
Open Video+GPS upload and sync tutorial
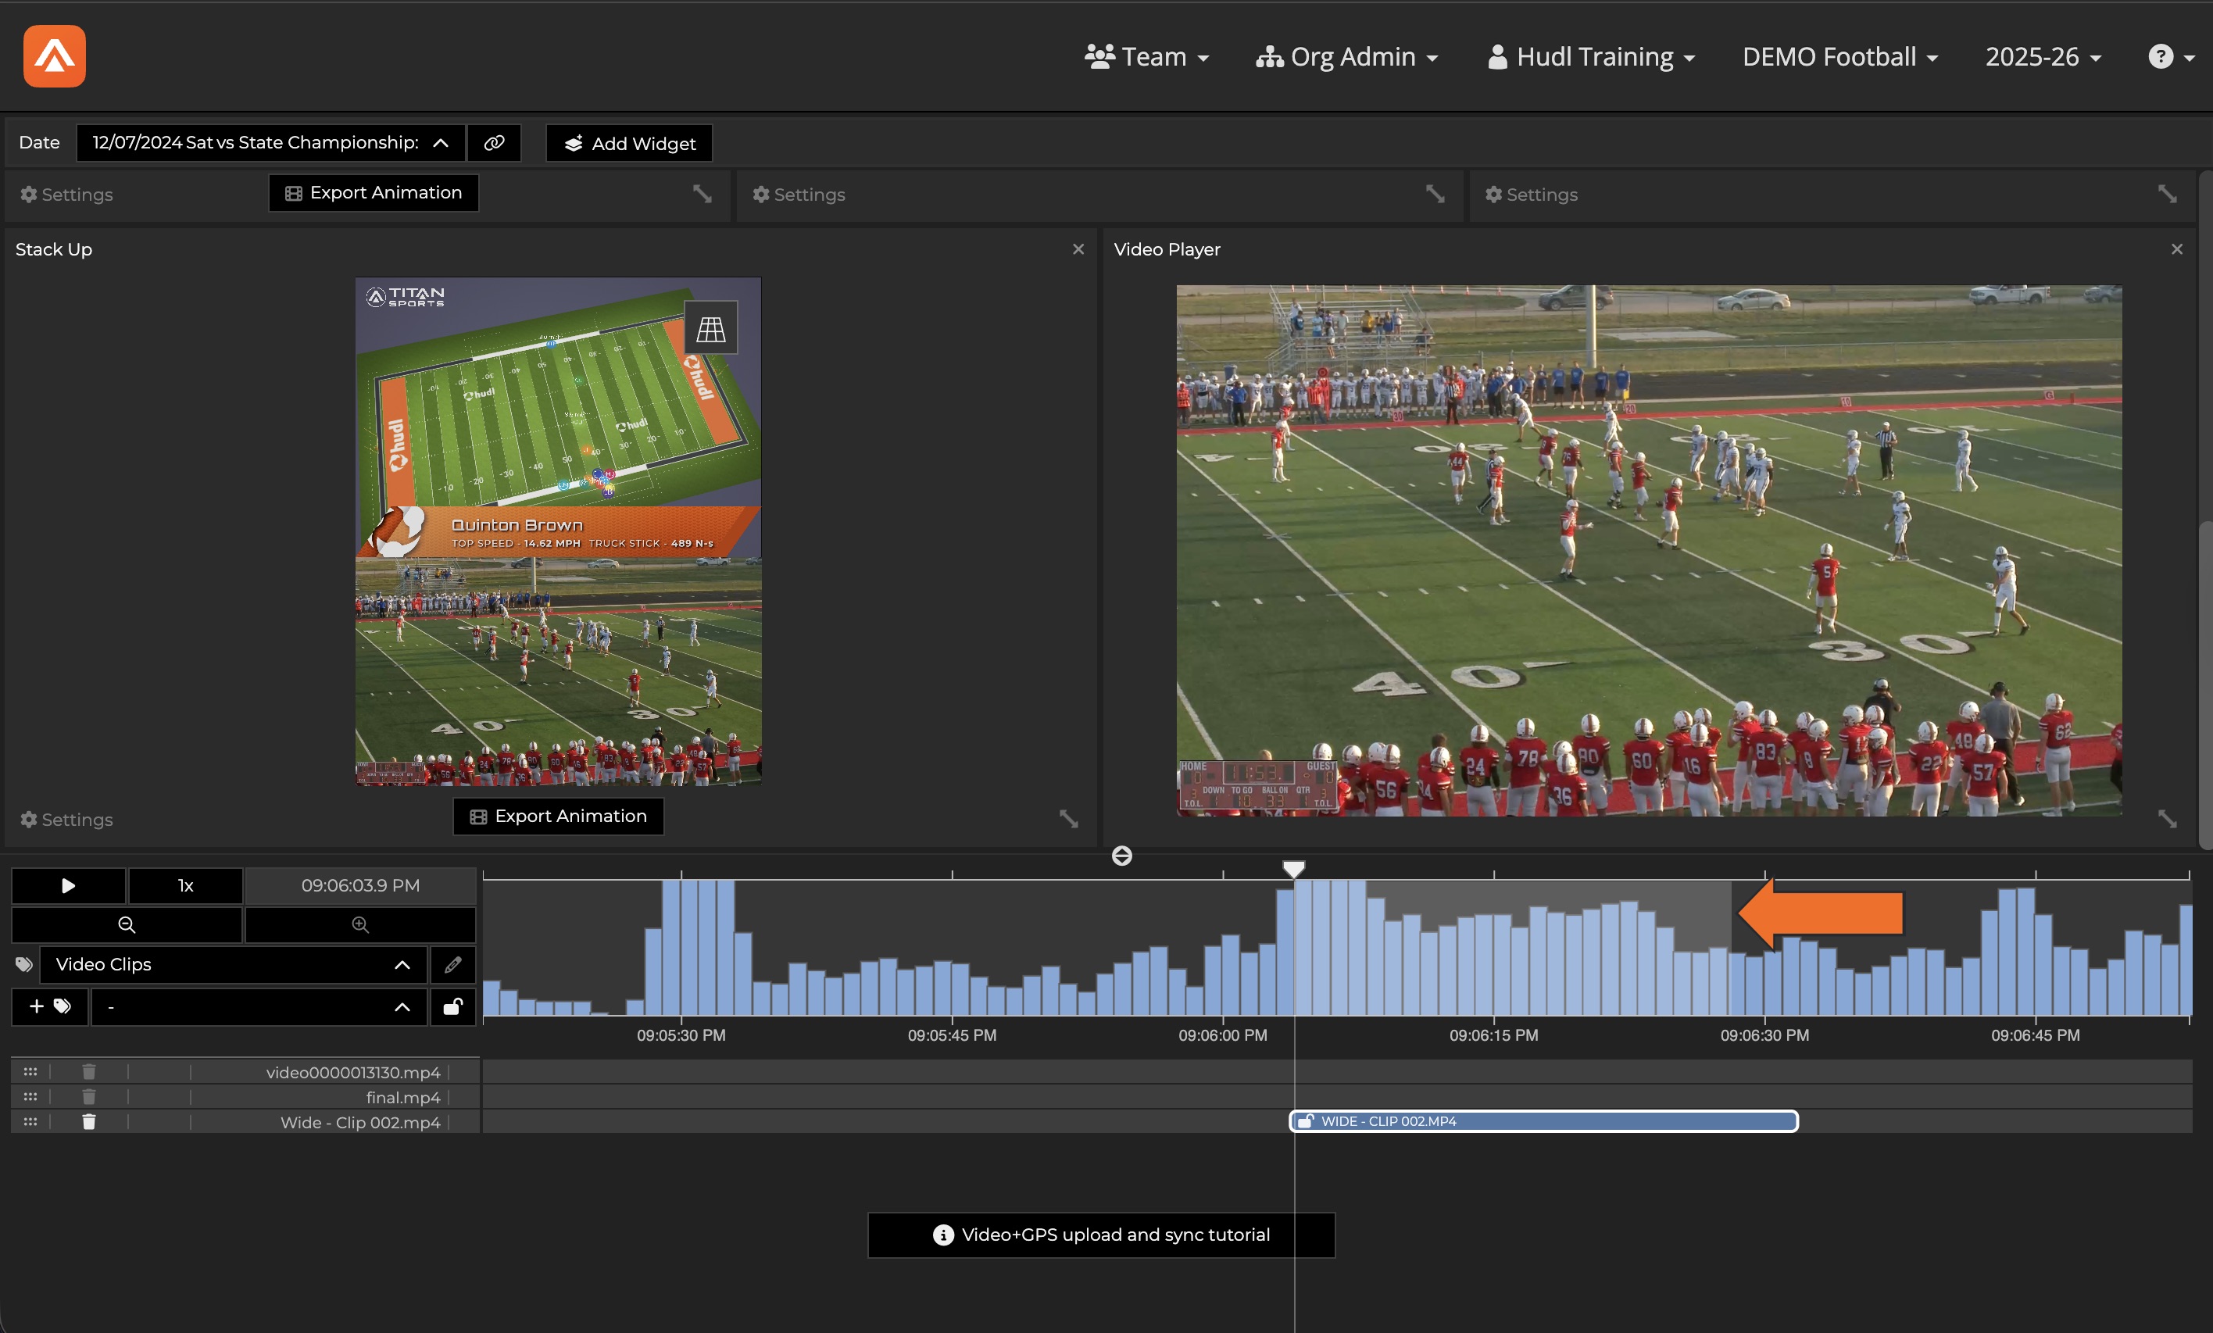pyautogui.click(x=1101, y=1235)
